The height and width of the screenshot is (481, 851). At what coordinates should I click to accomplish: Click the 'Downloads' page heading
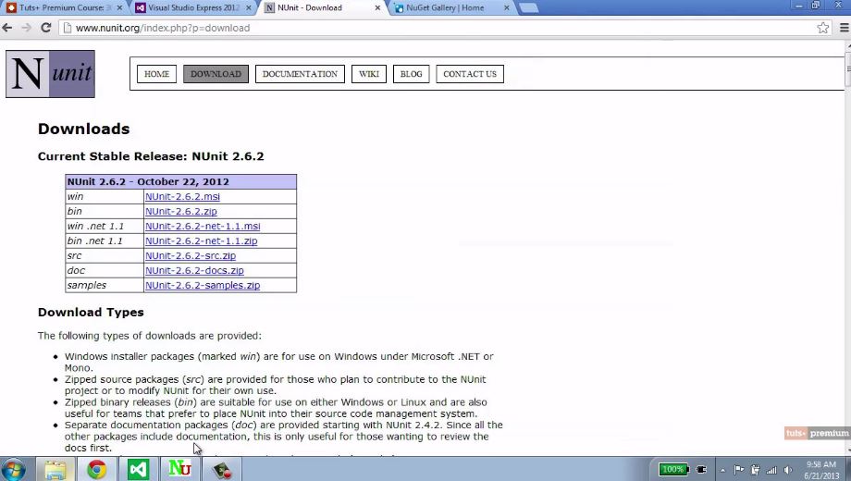tap(83, 129)
